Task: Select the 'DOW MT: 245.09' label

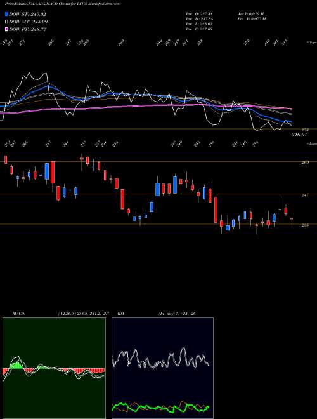Action: point(29,22)
